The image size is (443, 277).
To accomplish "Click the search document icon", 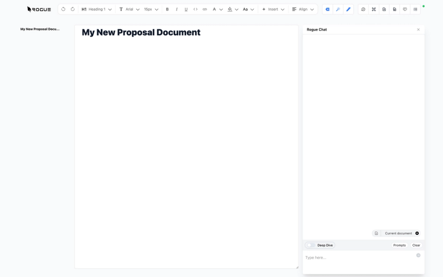I will click(x=395, y=9).
